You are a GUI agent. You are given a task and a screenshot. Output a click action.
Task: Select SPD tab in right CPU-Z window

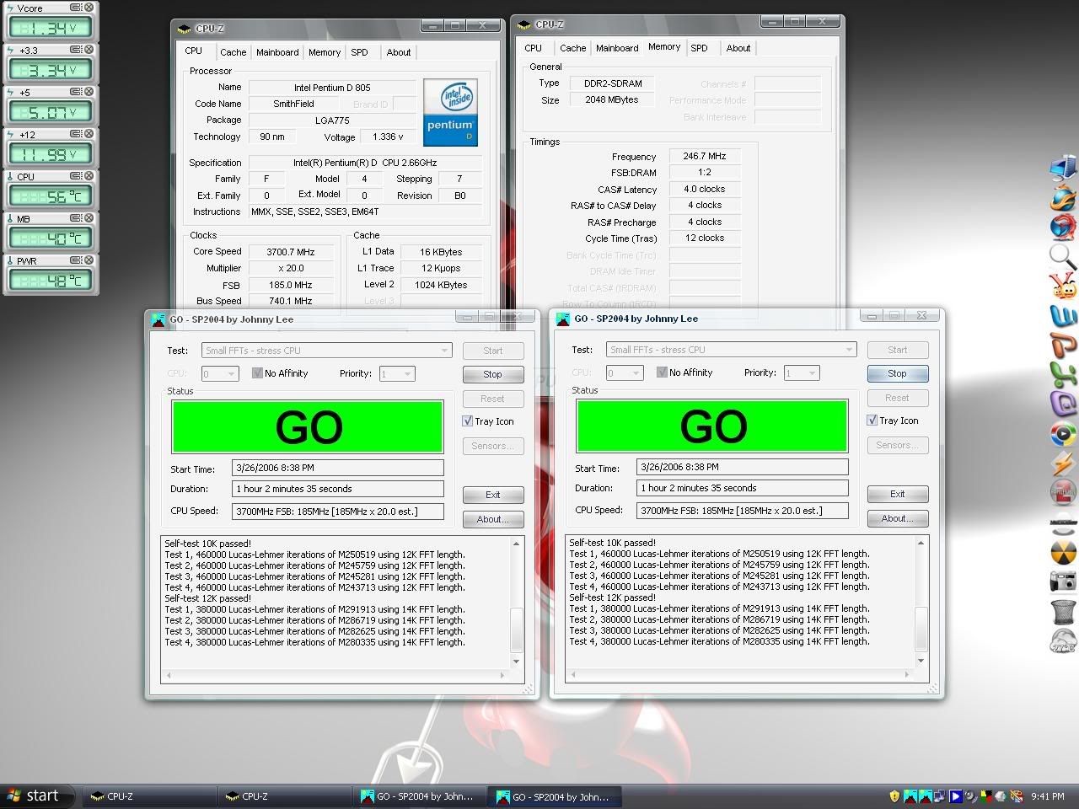point(699,48)
